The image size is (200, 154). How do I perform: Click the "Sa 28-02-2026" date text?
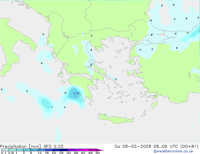[x=133, y=146]
